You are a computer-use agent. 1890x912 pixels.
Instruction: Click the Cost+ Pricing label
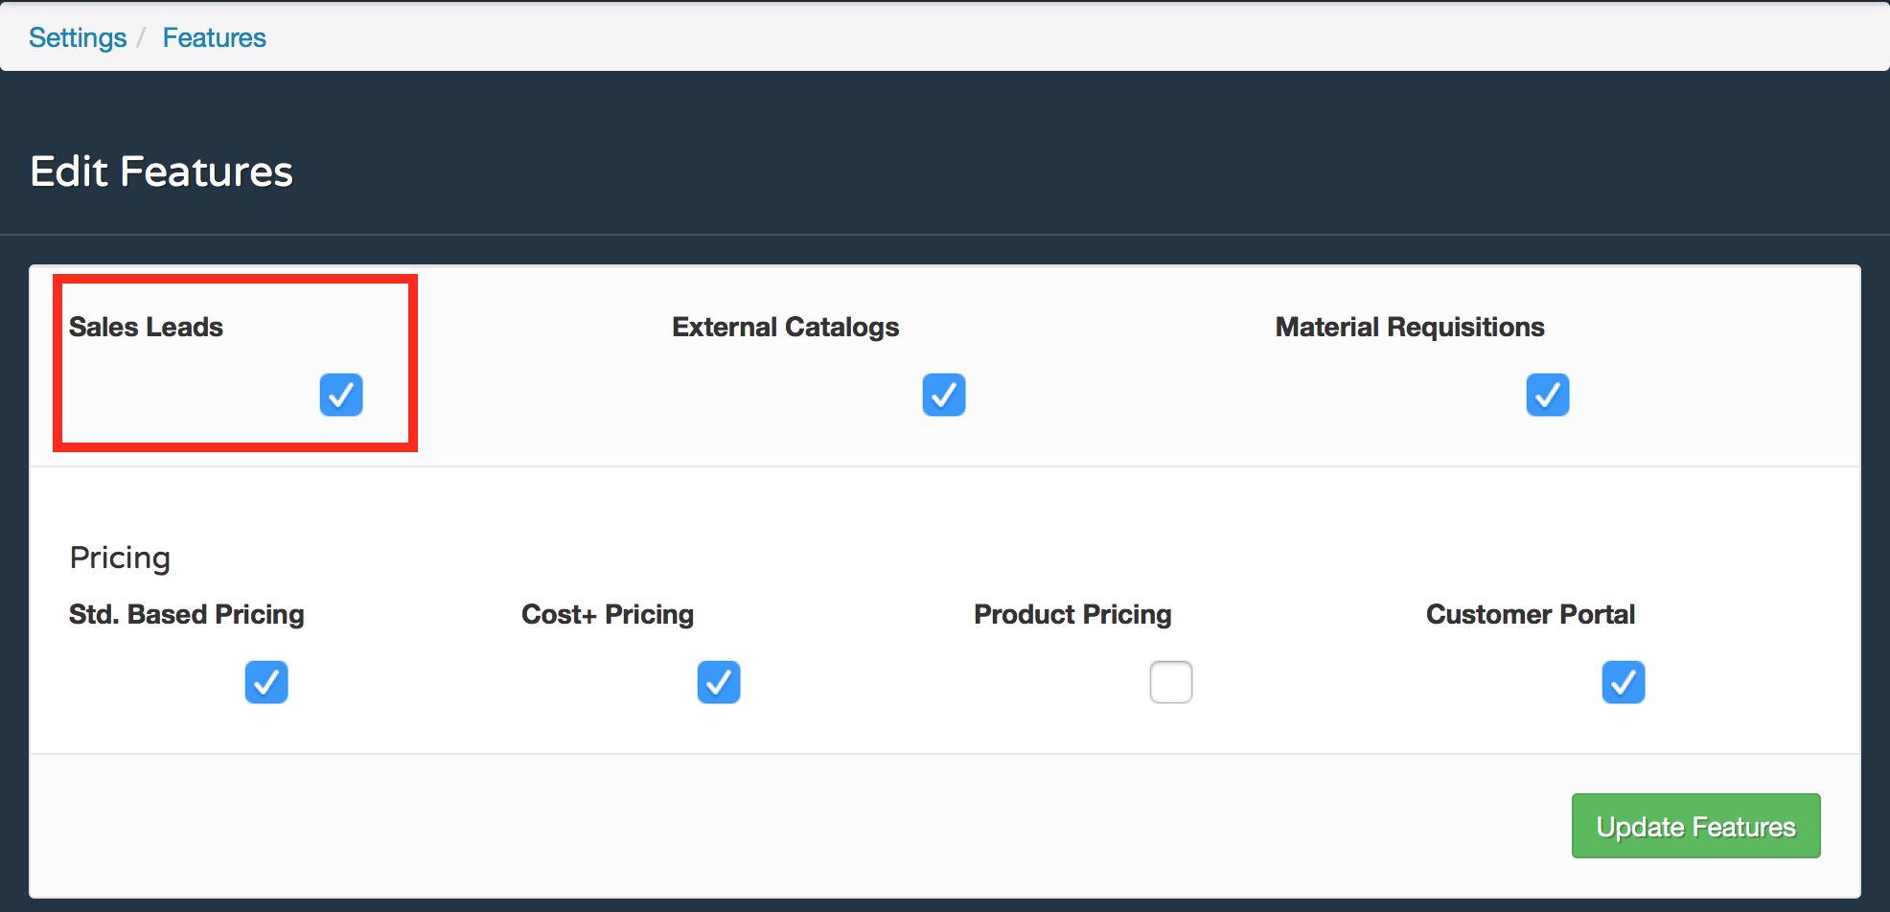[607, 614]
